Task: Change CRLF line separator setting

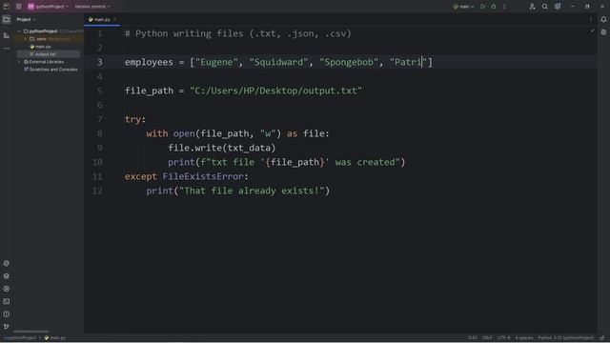Action: pos(487,338)
